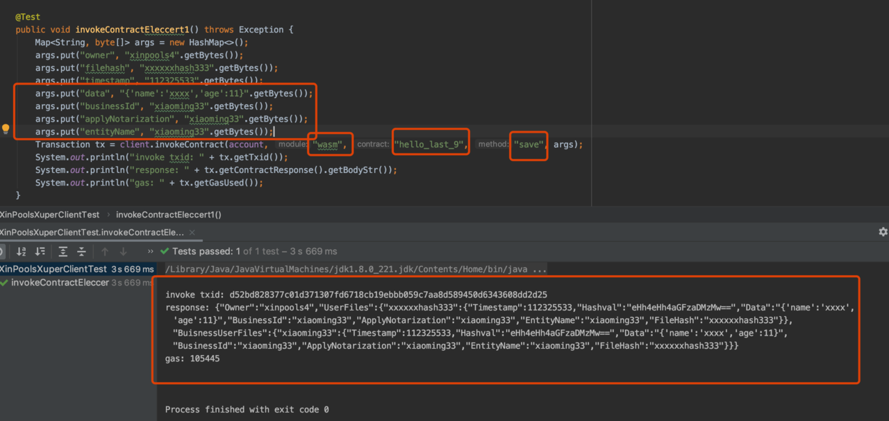
Task: Collapse all test results
Action: [81, 251]
